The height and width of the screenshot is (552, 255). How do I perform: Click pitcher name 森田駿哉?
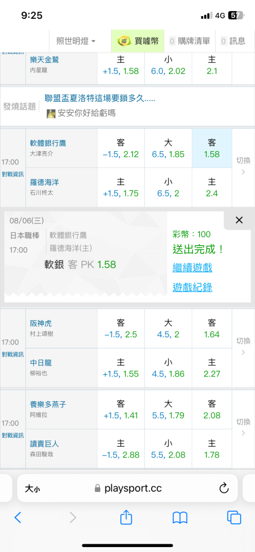(41, 454)
